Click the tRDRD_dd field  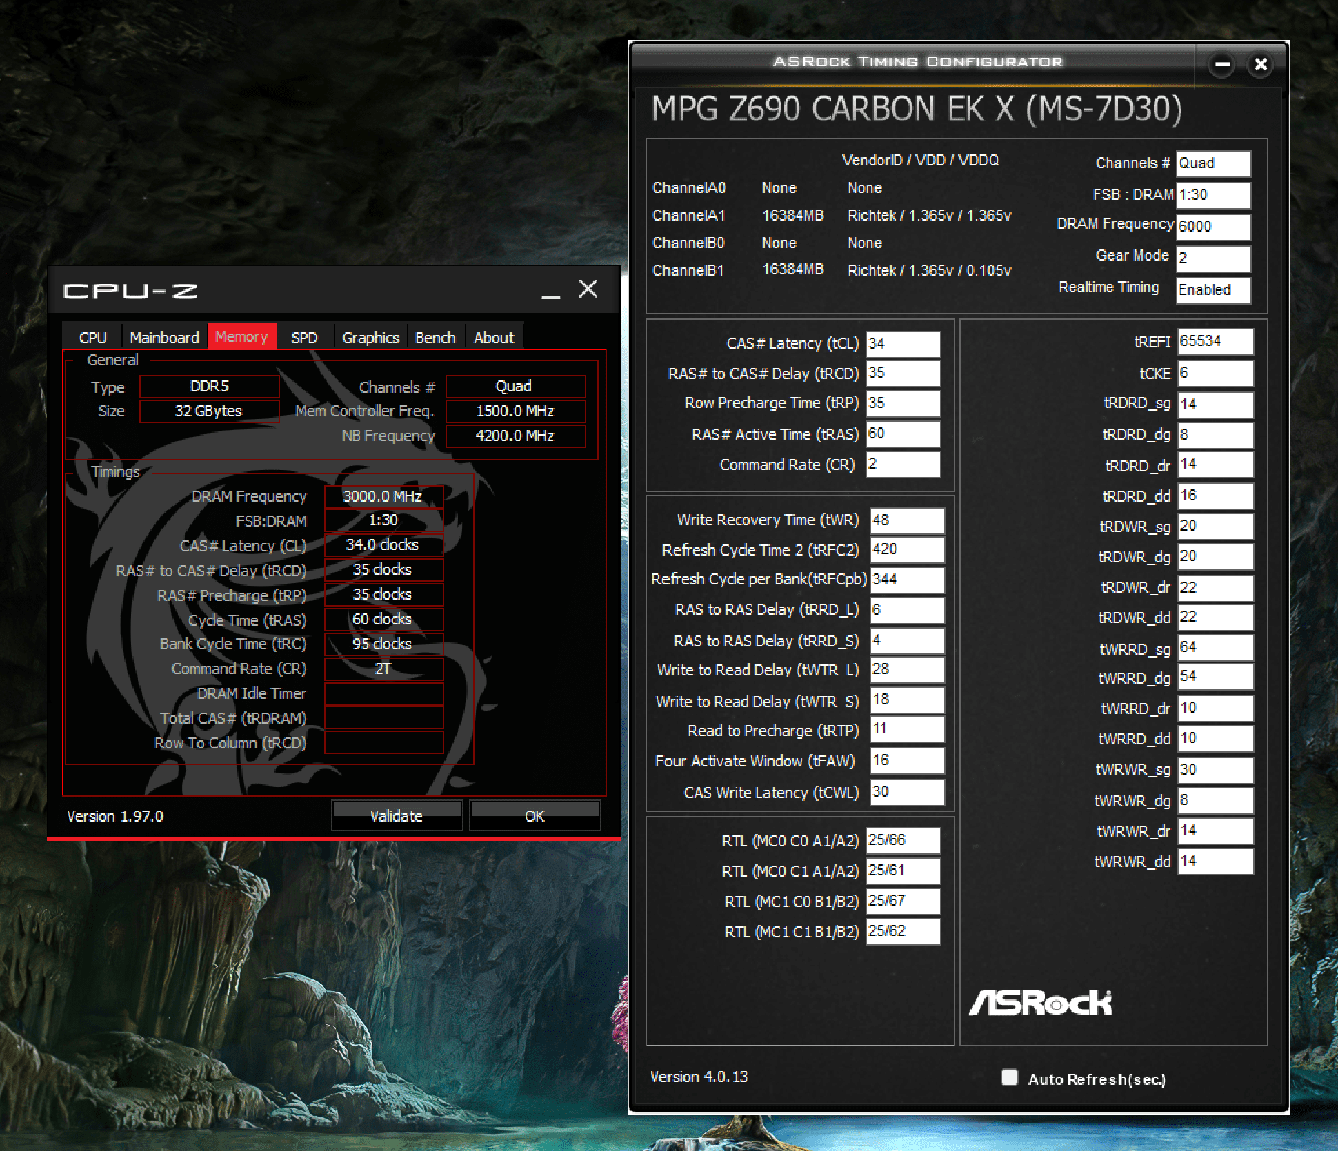click(x=1215, y=496)
